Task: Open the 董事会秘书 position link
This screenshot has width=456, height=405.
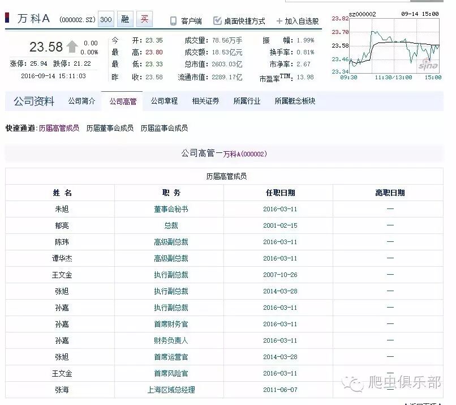Action: pos(171,209)
